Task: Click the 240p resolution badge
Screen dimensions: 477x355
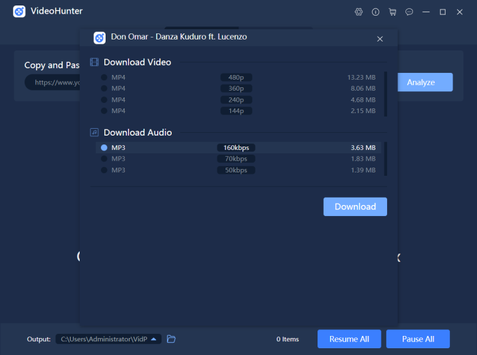Action: [236, 99]
